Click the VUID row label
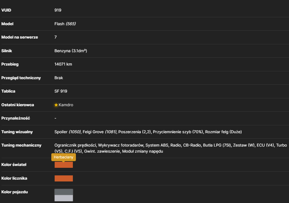This screenshot has width=289, height=203. click(x=6, y=10)
